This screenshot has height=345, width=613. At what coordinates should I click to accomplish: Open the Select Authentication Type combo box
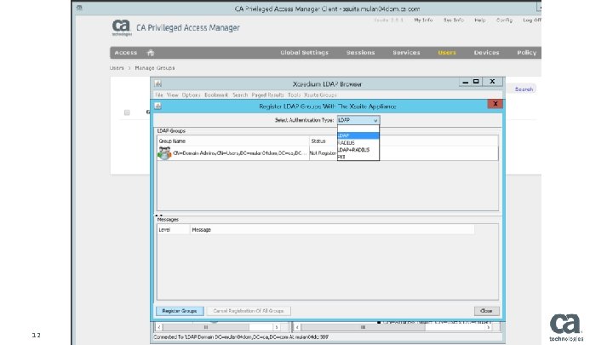click(x=358, y=120)
